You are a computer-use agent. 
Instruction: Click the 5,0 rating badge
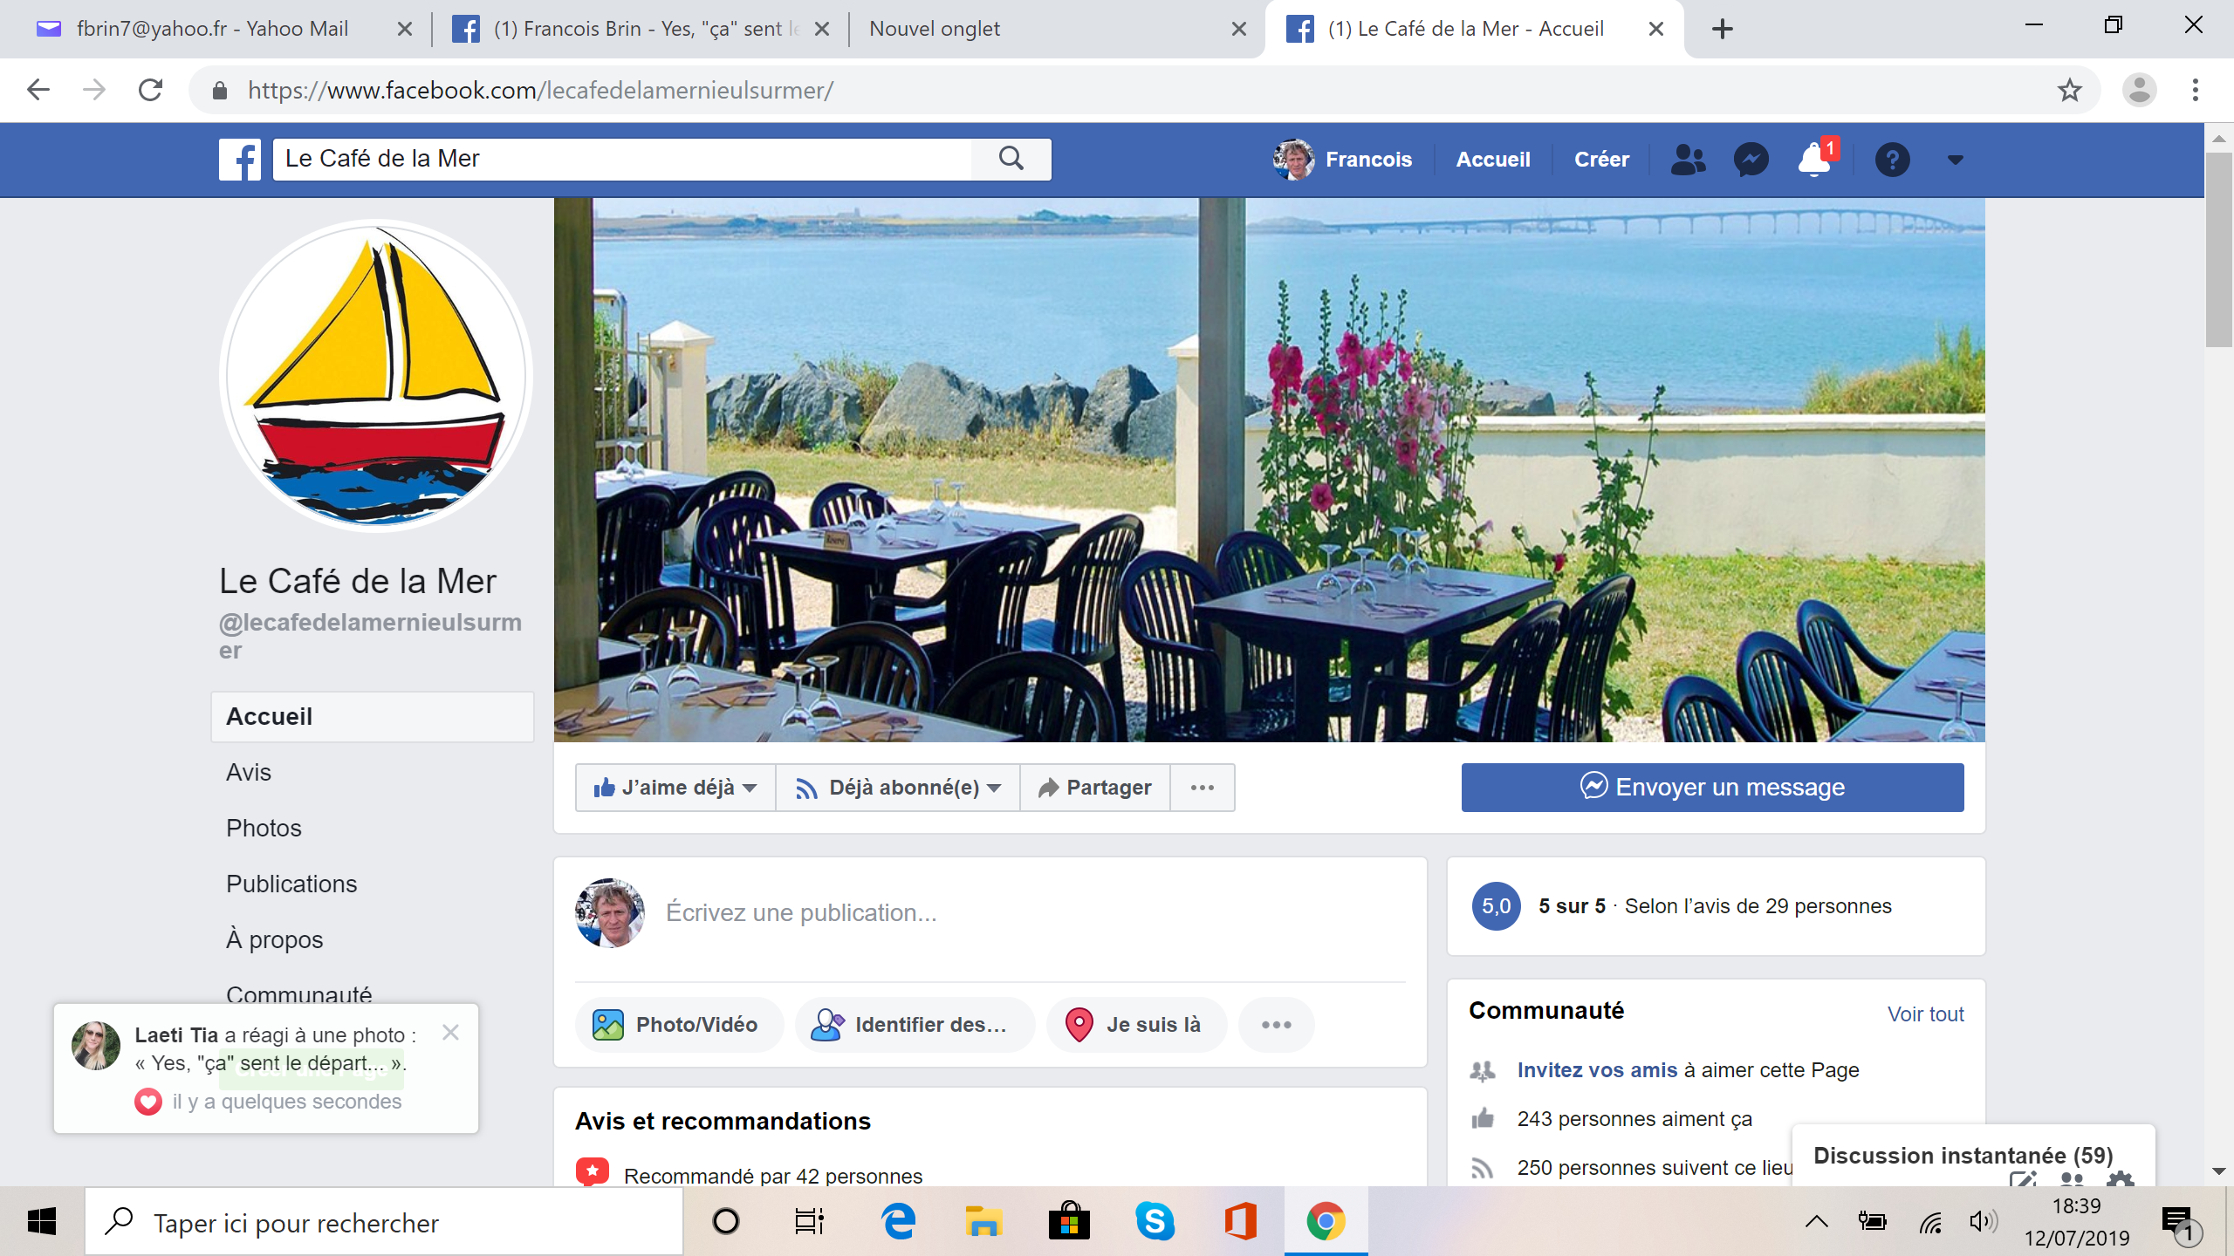click(x=1496, y=906)
